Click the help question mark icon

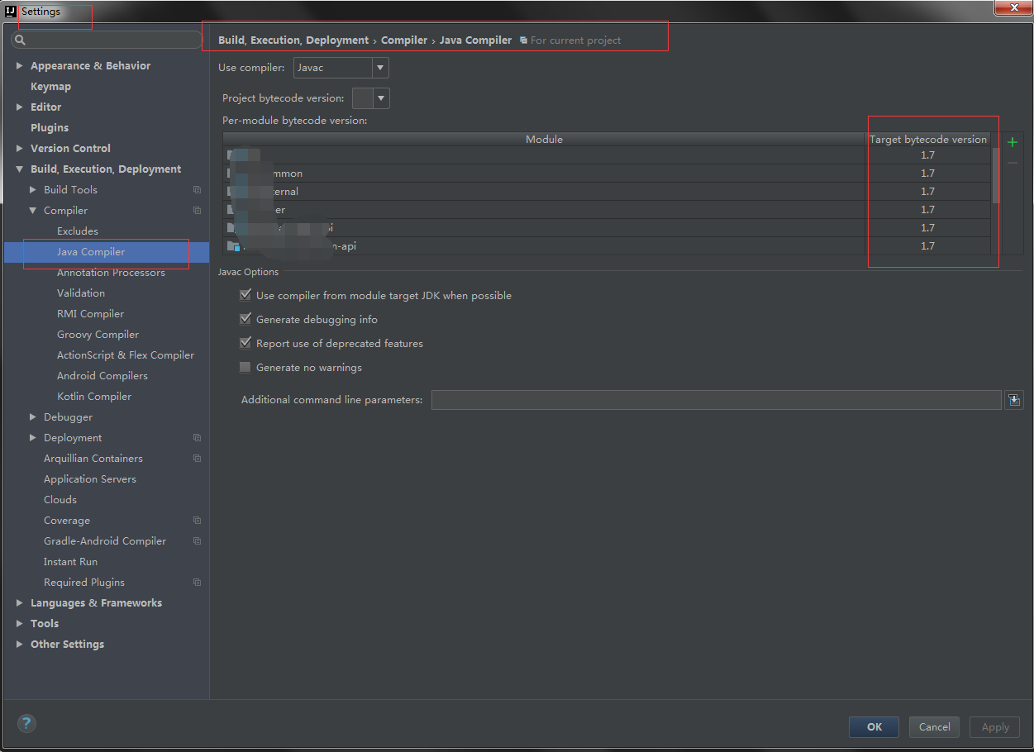(x=26, y=724)
